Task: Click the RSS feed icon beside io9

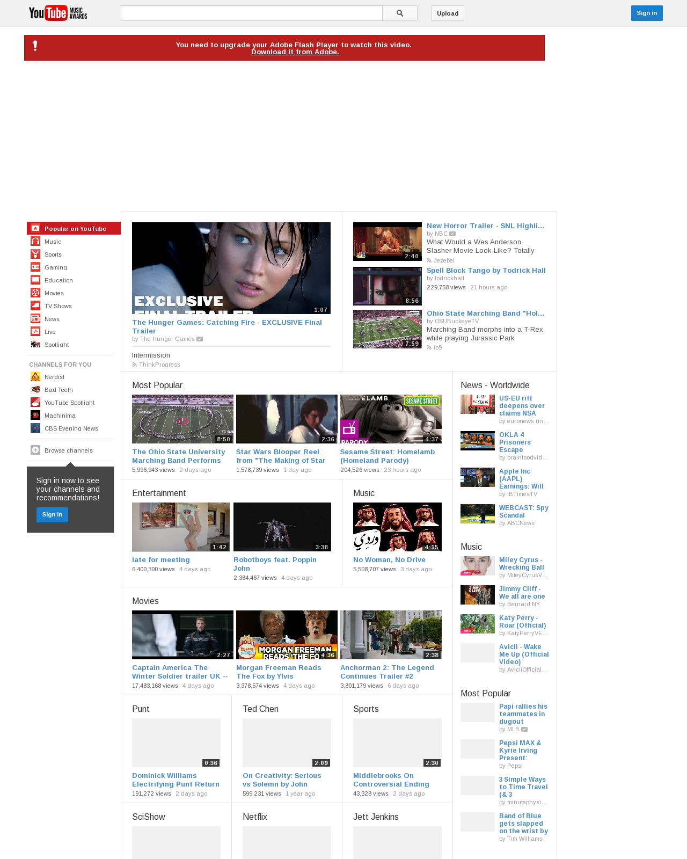Action: (429, 347)
